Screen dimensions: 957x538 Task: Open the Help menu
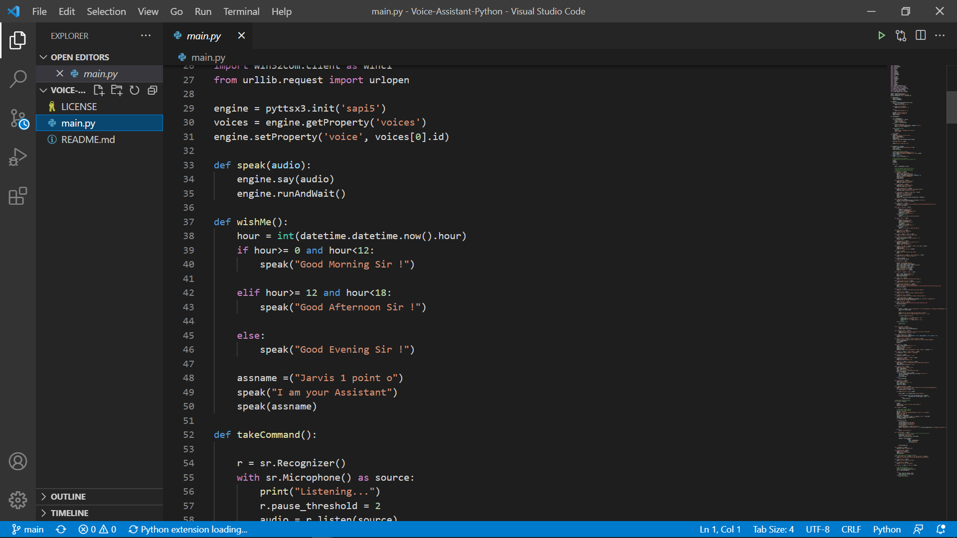tap(282, 11)
